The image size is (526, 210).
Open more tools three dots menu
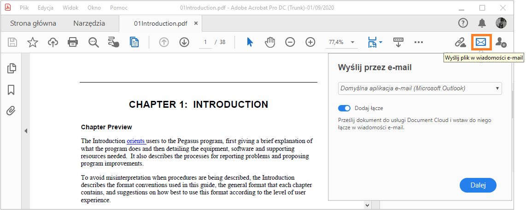pos(418,42)
